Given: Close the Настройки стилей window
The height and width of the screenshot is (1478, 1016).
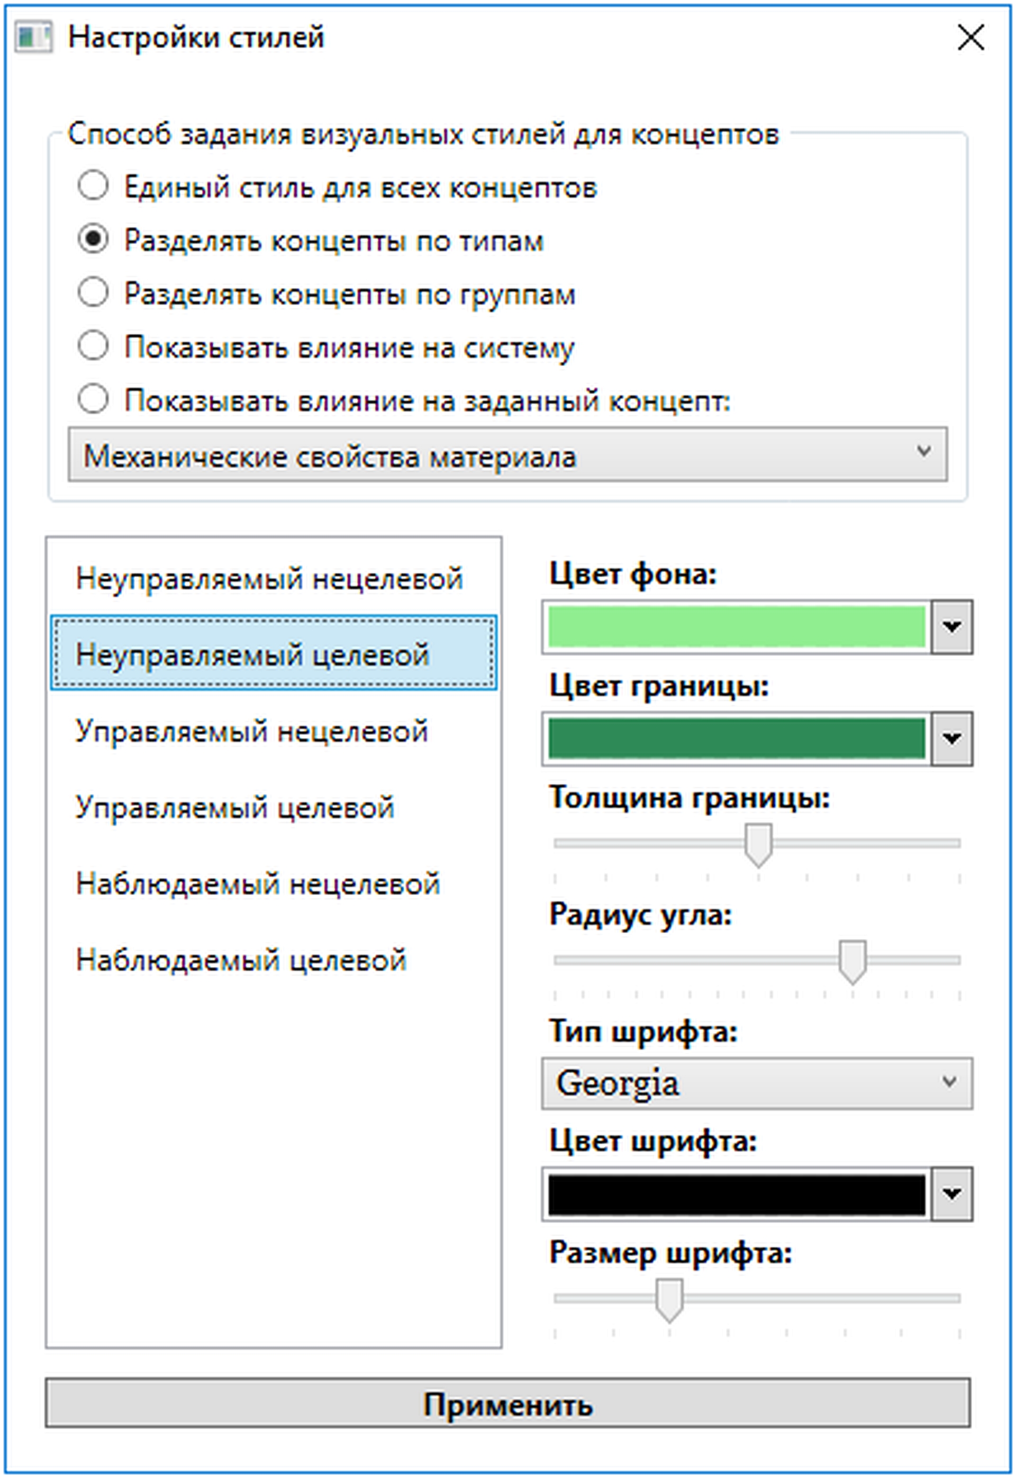Looking at the screenshot, I should click(970, 38).
